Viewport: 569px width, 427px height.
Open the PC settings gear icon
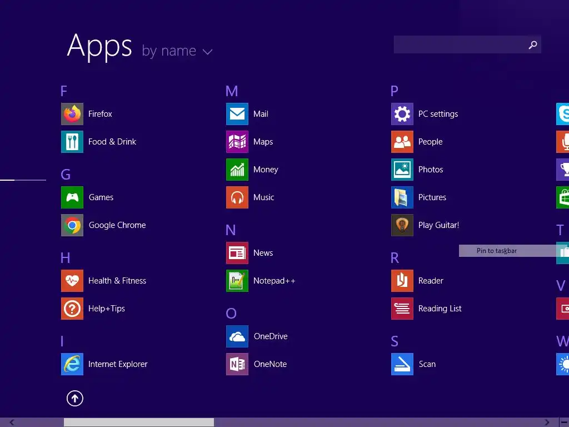click(x=402, y=114)
